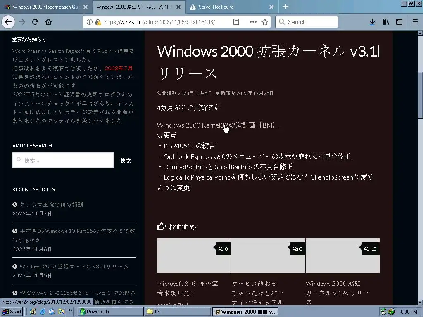
Task: Click the page title heading text
Action: coord(268,62)
